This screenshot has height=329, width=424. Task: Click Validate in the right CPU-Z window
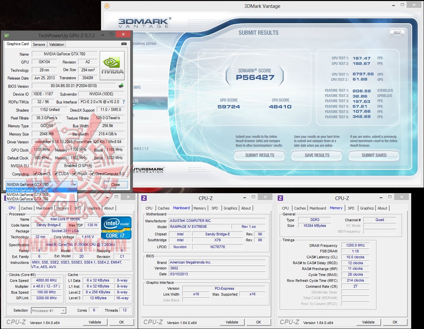coord(368,322)
